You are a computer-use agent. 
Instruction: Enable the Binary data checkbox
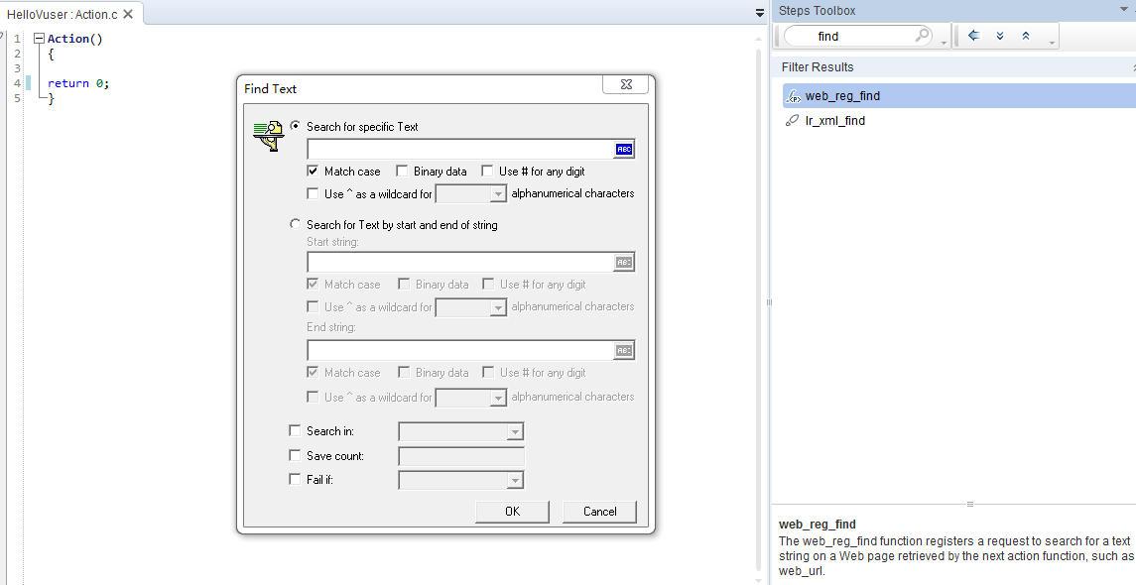click(403, 172)
